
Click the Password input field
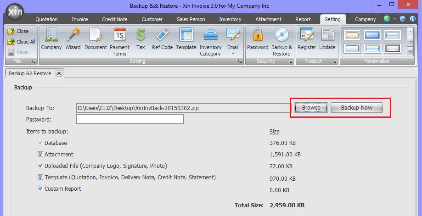coord(130,119)
